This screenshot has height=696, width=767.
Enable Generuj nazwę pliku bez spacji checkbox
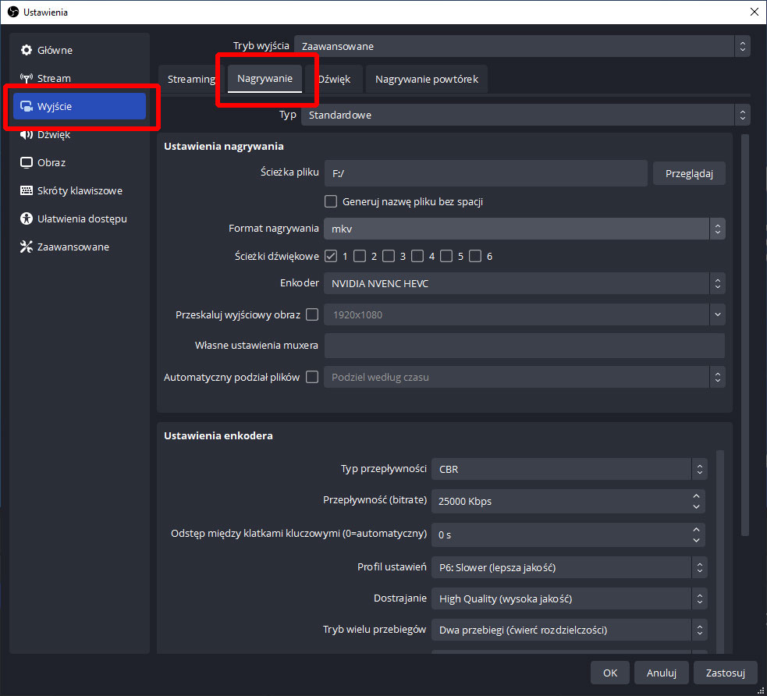coord(331,201)
